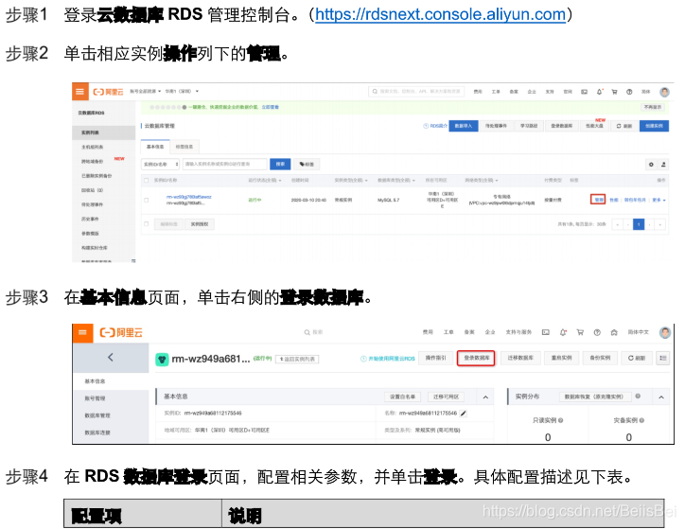The height and width of the screenshot is (529, 685).
Task: Click the Aliyun logo in the instance list screenshot
Action: point(108,92)
